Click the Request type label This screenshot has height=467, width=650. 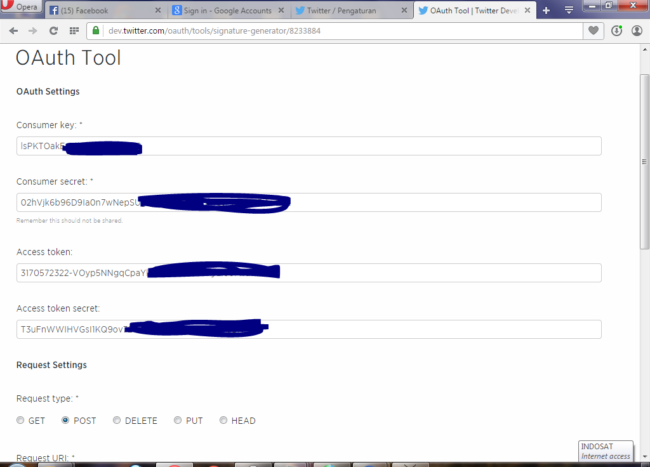[x=47, y=398]
